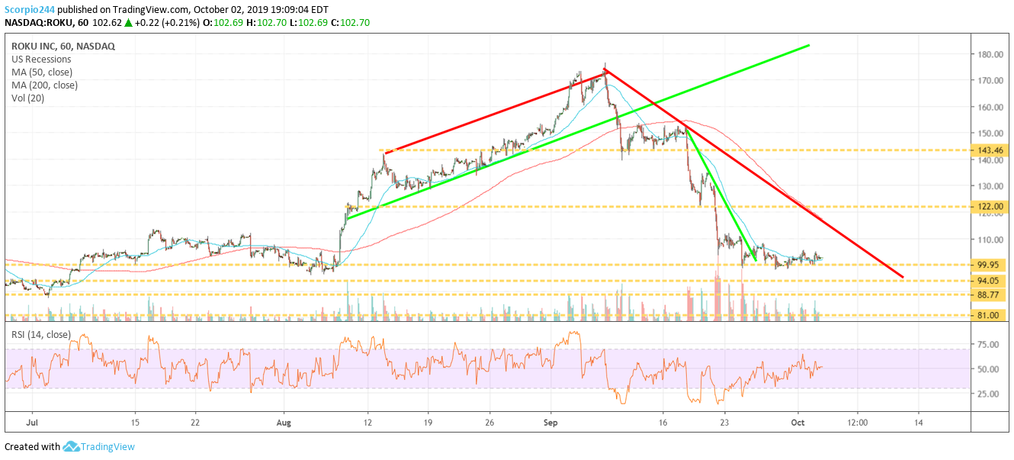1014x460 pixels.
Task: Click the 94.05 price level label
Action: coord(988,281)
